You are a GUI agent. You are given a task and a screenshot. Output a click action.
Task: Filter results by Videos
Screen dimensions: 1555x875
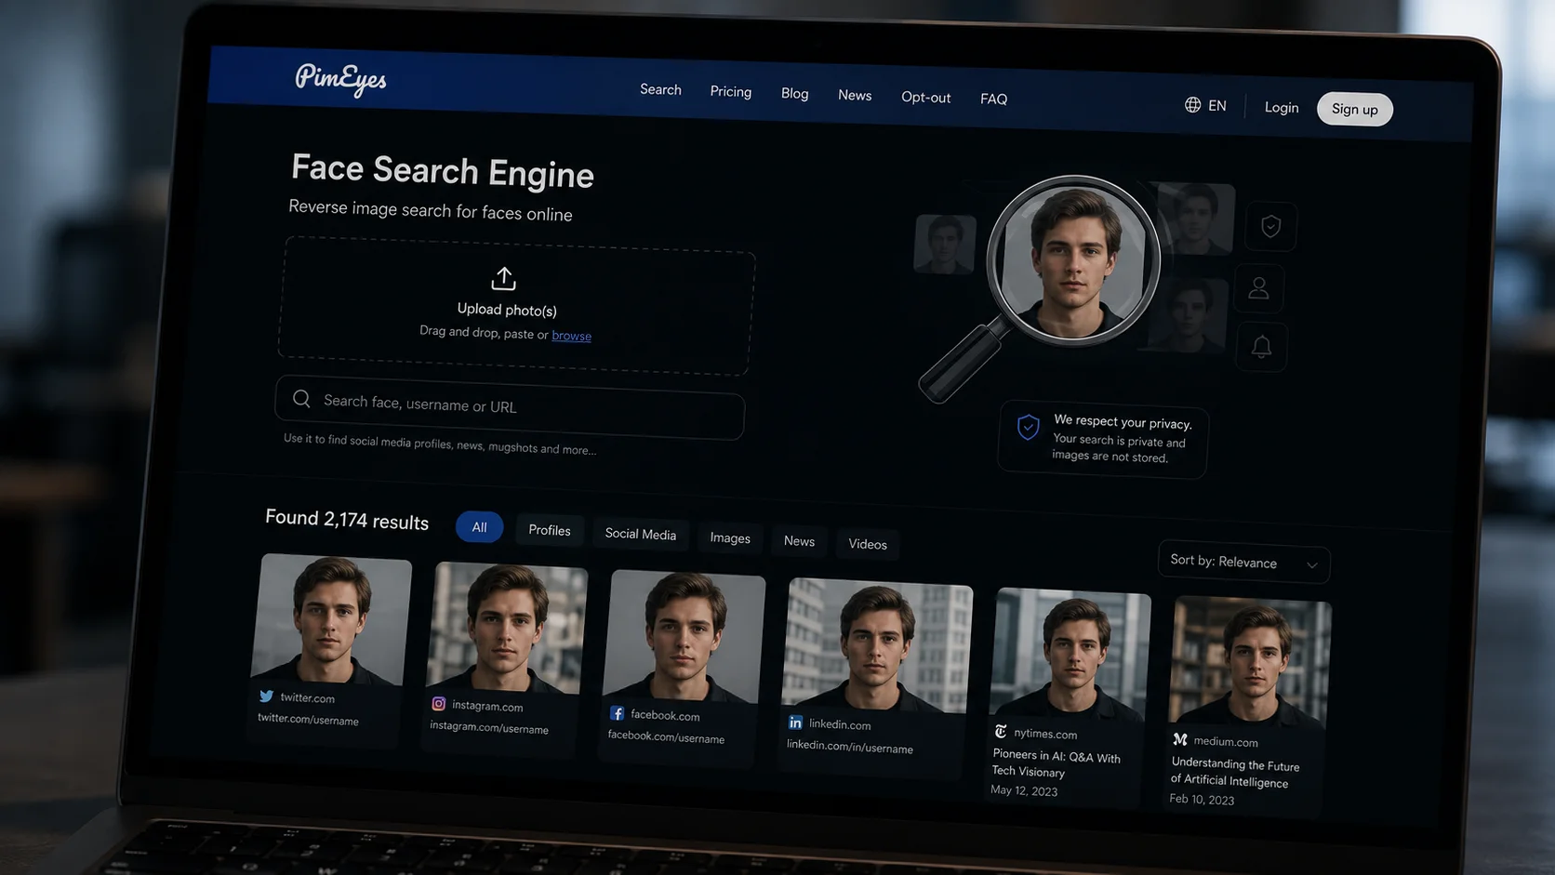(868, 544)
